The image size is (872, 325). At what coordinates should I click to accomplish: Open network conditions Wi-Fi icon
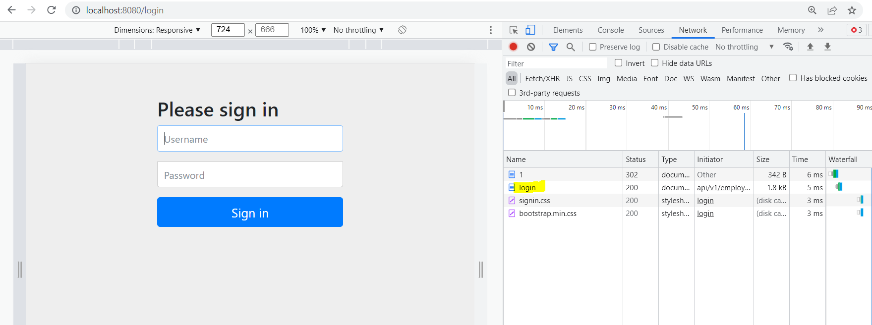point(788,47)
